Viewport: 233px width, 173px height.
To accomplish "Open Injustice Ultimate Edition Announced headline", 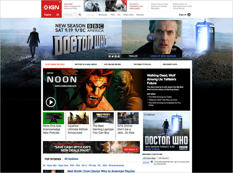I will [78, 129].
